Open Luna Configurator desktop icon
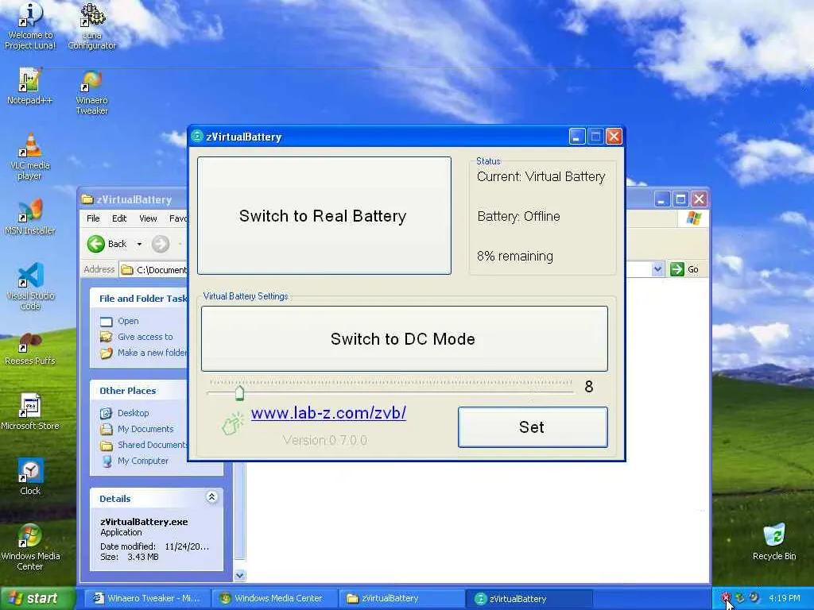This screenshot has height=610, width=814. (92, 26)
